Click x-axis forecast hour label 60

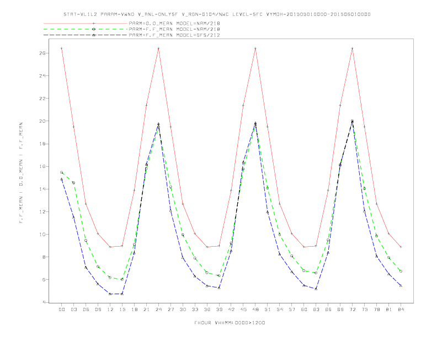click(x=304, y=309)
